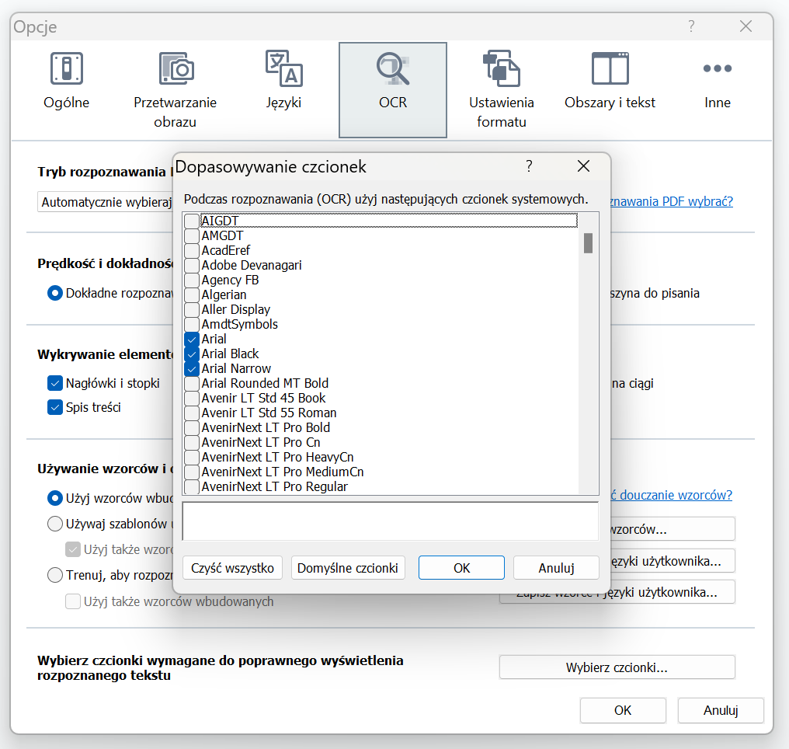
Task: Open the Inne three-dots icon
Action: [x=718, y=69]
